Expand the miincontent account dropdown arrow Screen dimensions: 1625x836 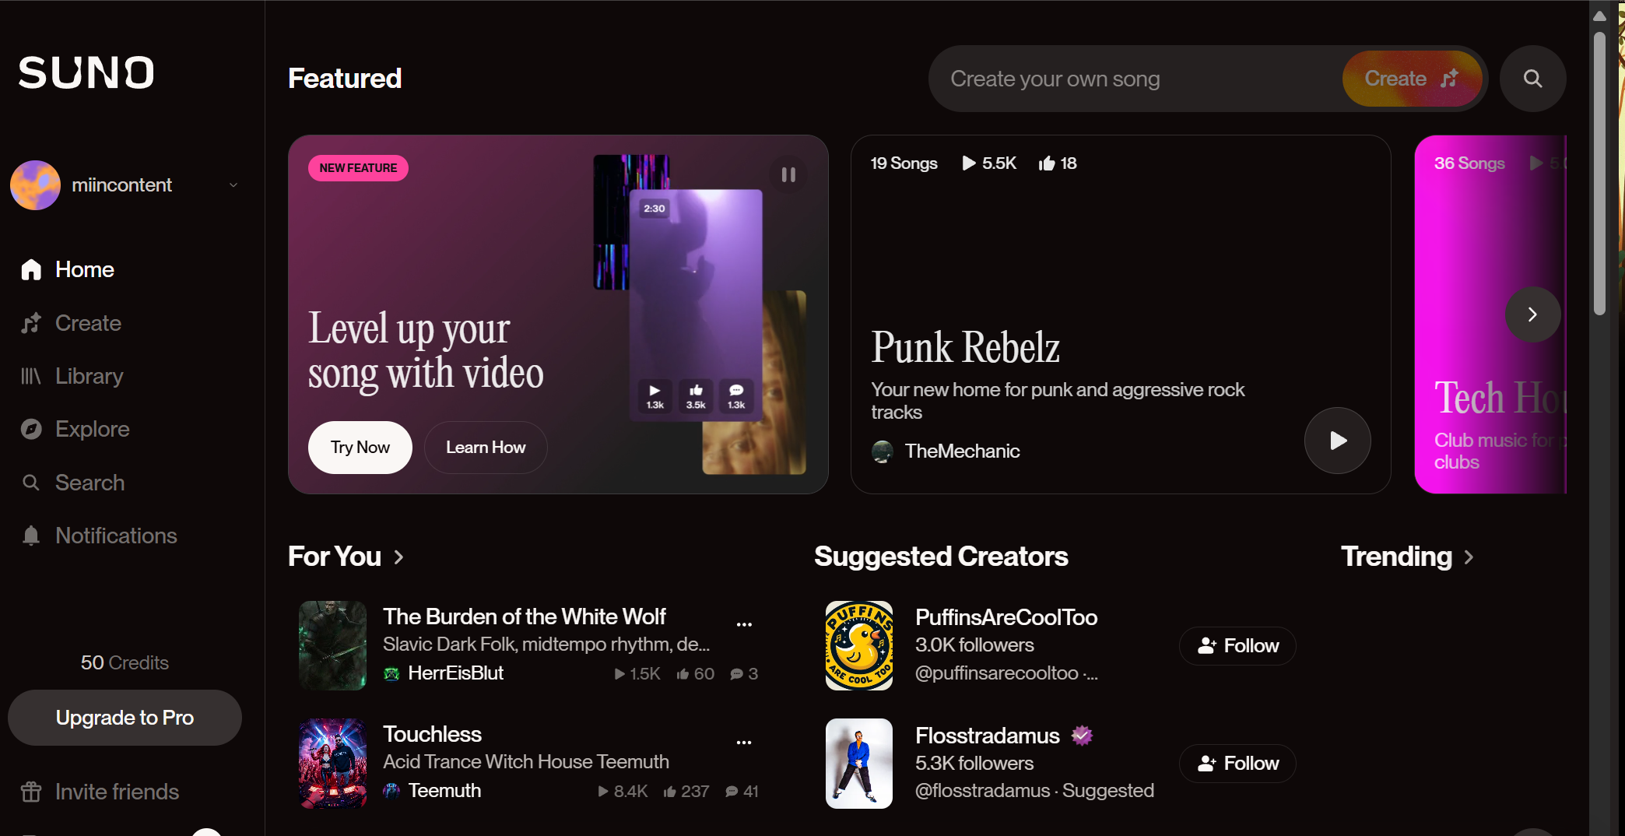233,185
